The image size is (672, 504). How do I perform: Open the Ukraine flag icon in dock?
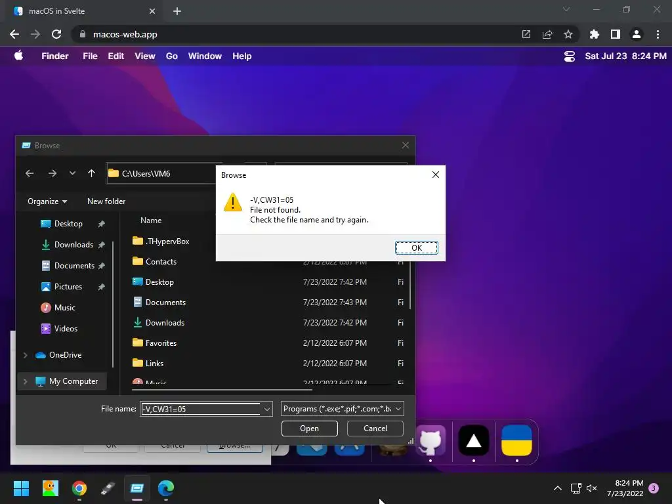tap(517, 440)
